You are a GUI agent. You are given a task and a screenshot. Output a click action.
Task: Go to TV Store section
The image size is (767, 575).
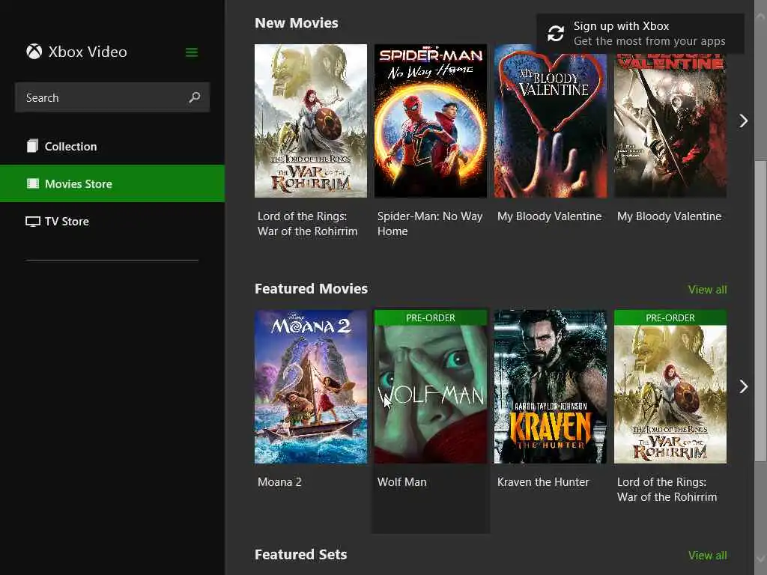click(x=112, y=222)
